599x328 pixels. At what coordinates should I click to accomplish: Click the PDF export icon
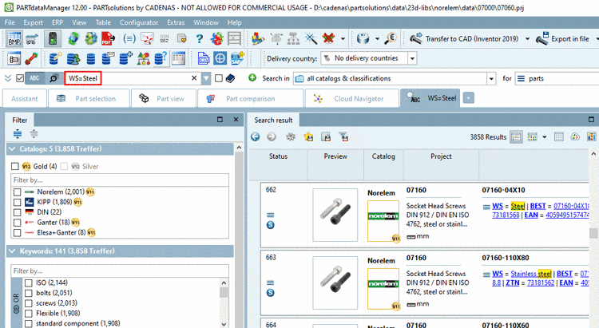[108, 38]
